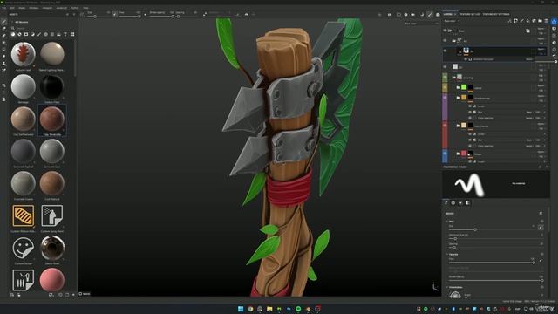Viewport: 558px width, 314px height.
Task: Click pause icon above the viewport
Action: click(x=389, y=15)
